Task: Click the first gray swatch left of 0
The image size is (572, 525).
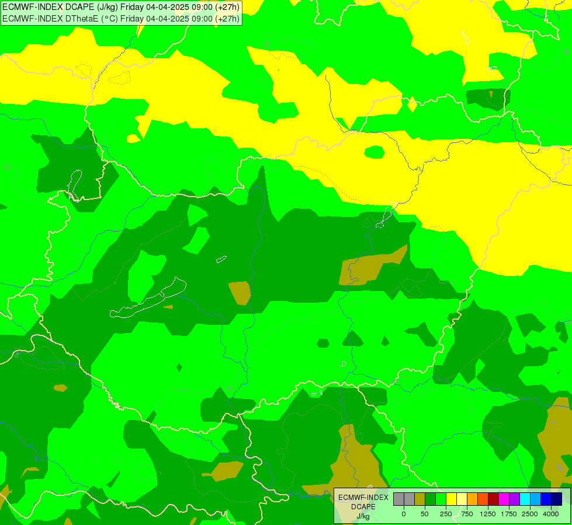Action: pos(398,499)
